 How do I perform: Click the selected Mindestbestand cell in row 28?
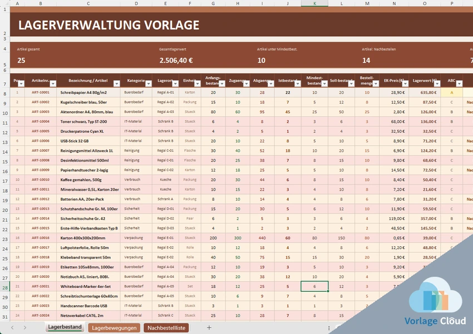click(314, 286)
